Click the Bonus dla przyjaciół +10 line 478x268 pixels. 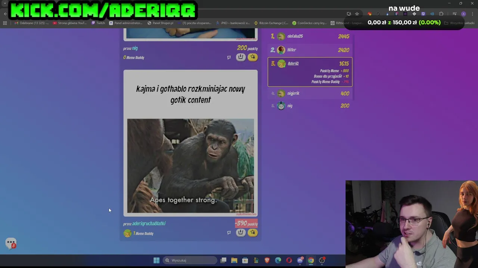click(x=331, y=76)
